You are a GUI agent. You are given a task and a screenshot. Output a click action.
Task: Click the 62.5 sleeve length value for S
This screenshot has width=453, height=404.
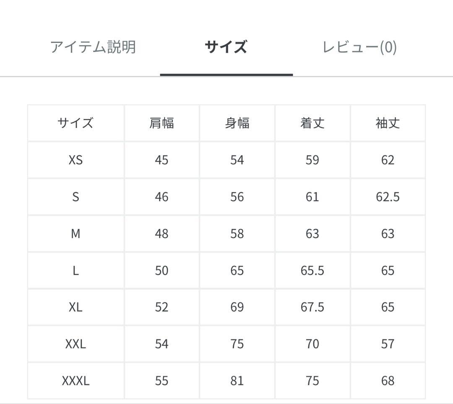[x=388, y=197]
